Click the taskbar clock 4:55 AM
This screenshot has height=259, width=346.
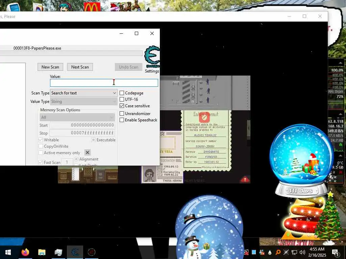click(317, 249)
